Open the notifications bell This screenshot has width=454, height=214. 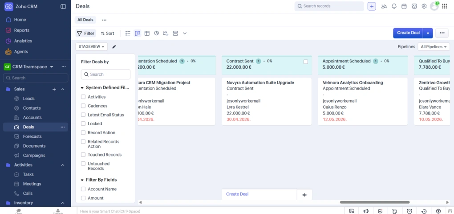point(394,6)
